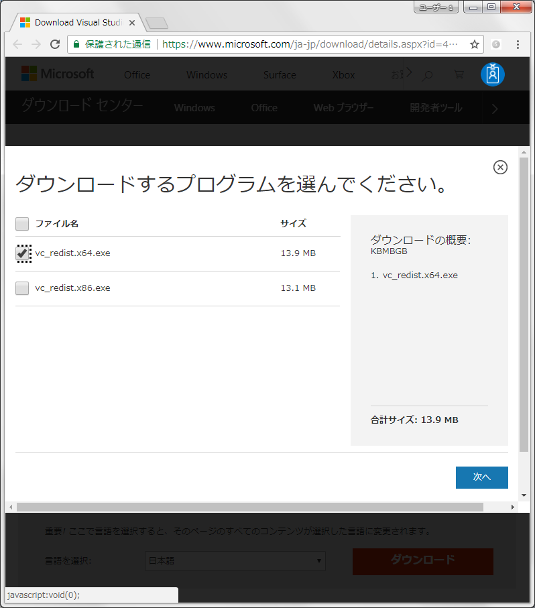Close the download selection dialog
This screenshot has height=608, width=535.
500,168
